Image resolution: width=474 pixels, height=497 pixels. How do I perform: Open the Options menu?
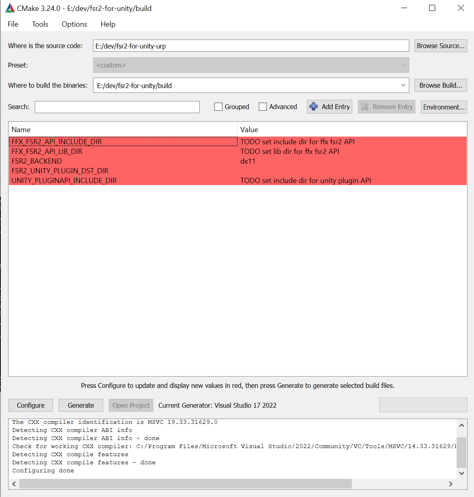74,24
